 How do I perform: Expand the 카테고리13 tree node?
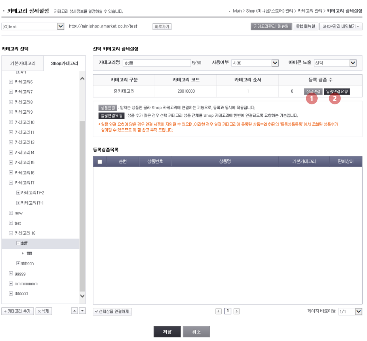pos(11,142)
